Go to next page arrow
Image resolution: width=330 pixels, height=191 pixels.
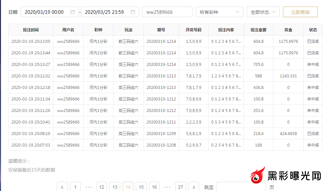194,187
